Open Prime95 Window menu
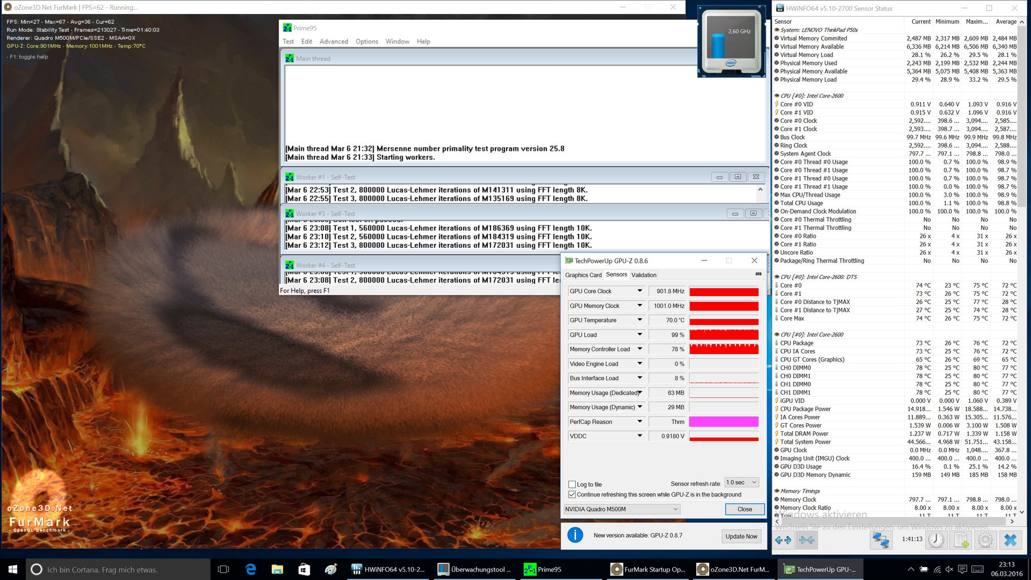The height and width of the screenshot is (580, 1031). pyautogui.click(x=397, y=41)
